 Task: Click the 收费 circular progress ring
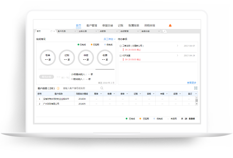pyautogui.click(x=105, y=58)
